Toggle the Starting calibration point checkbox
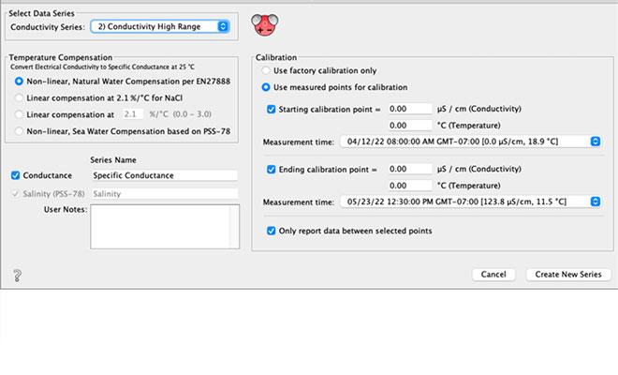This screenshot has height=375, width=618. 272,109
